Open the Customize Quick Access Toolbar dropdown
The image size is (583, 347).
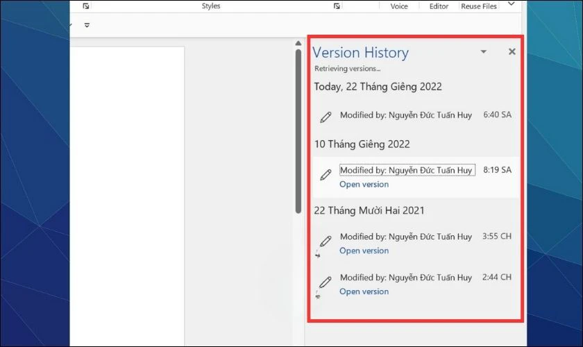pyautogui.click(x=87, y=25)
